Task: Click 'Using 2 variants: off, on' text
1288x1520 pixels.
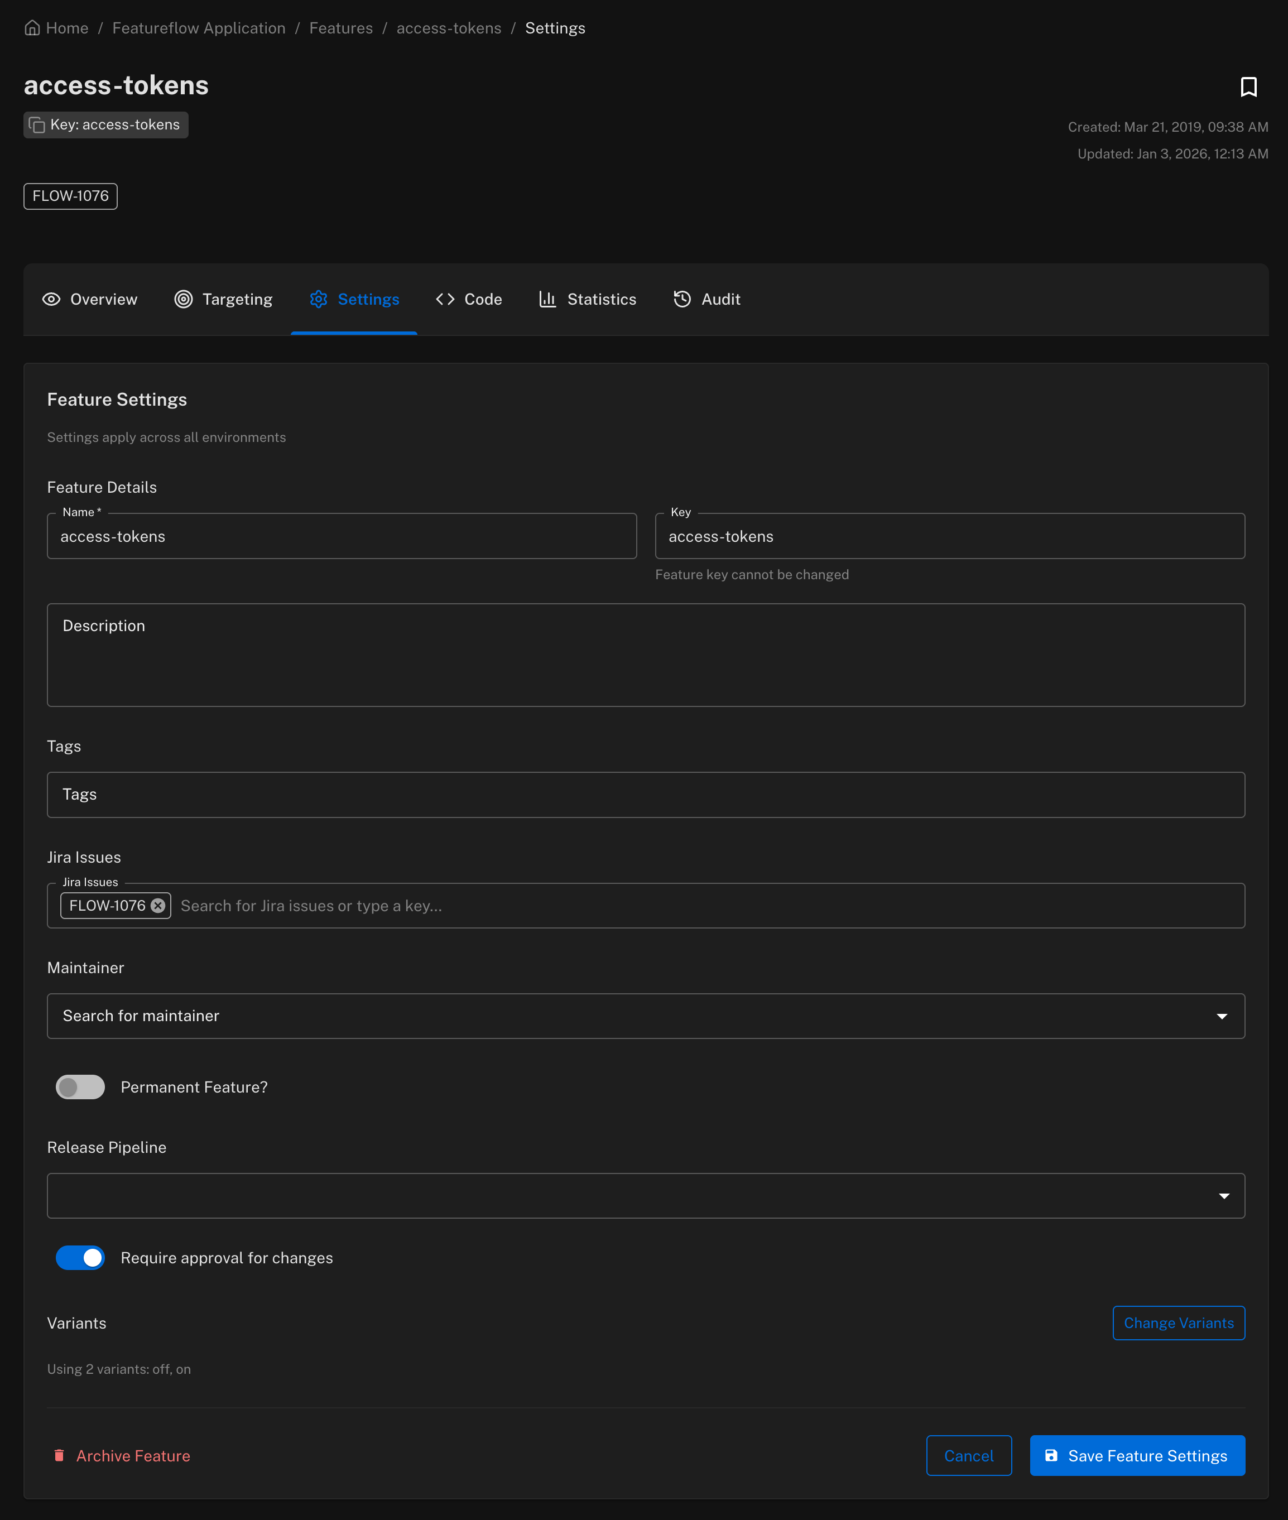Action: [x=119, y=1369]
